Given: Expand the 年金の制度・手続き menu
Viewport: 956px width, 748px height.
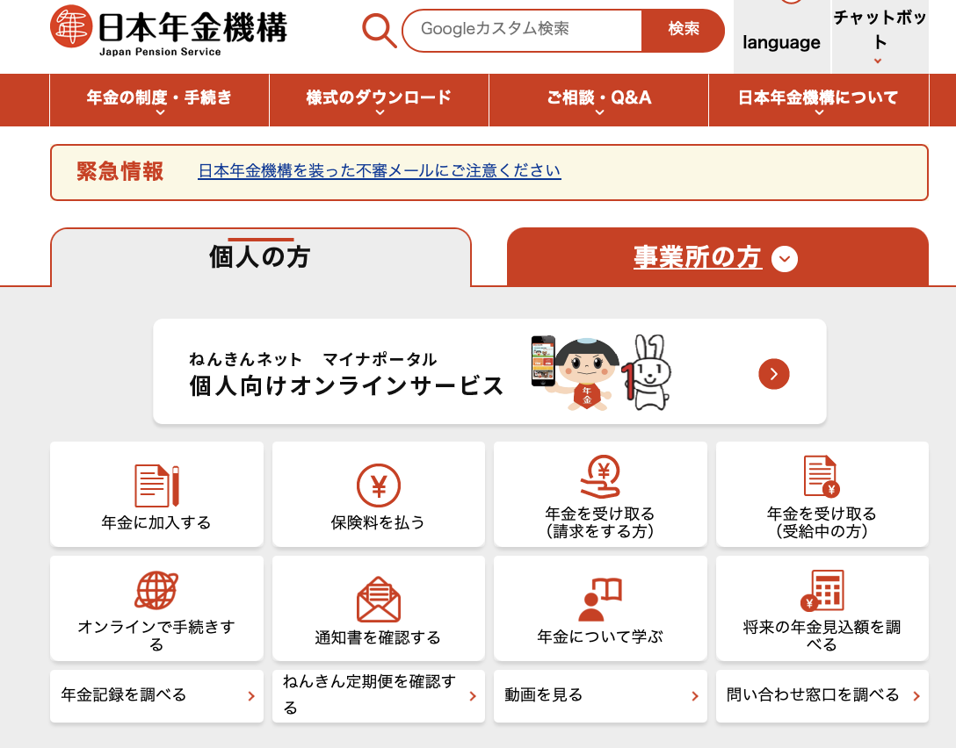Looking at the screenshot, I should (159, 100).
